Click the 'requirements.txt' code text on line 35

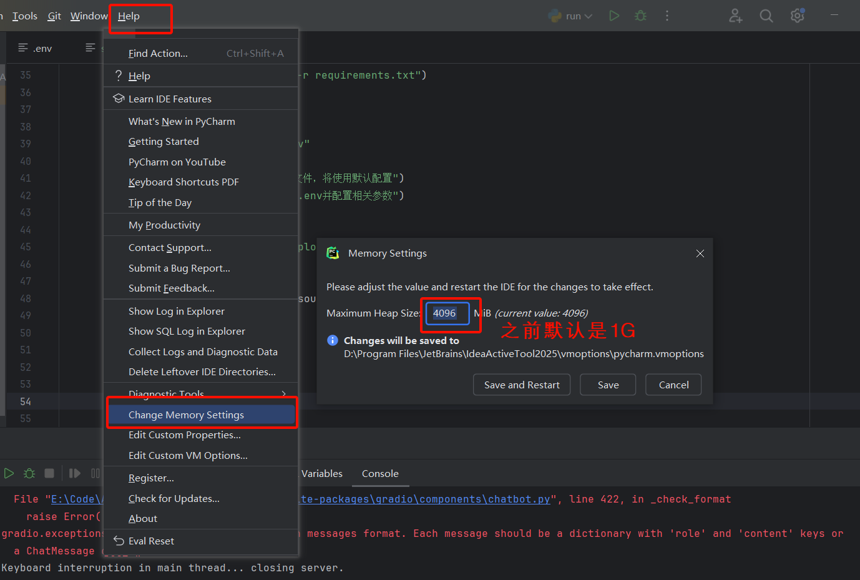coord(365,75)
